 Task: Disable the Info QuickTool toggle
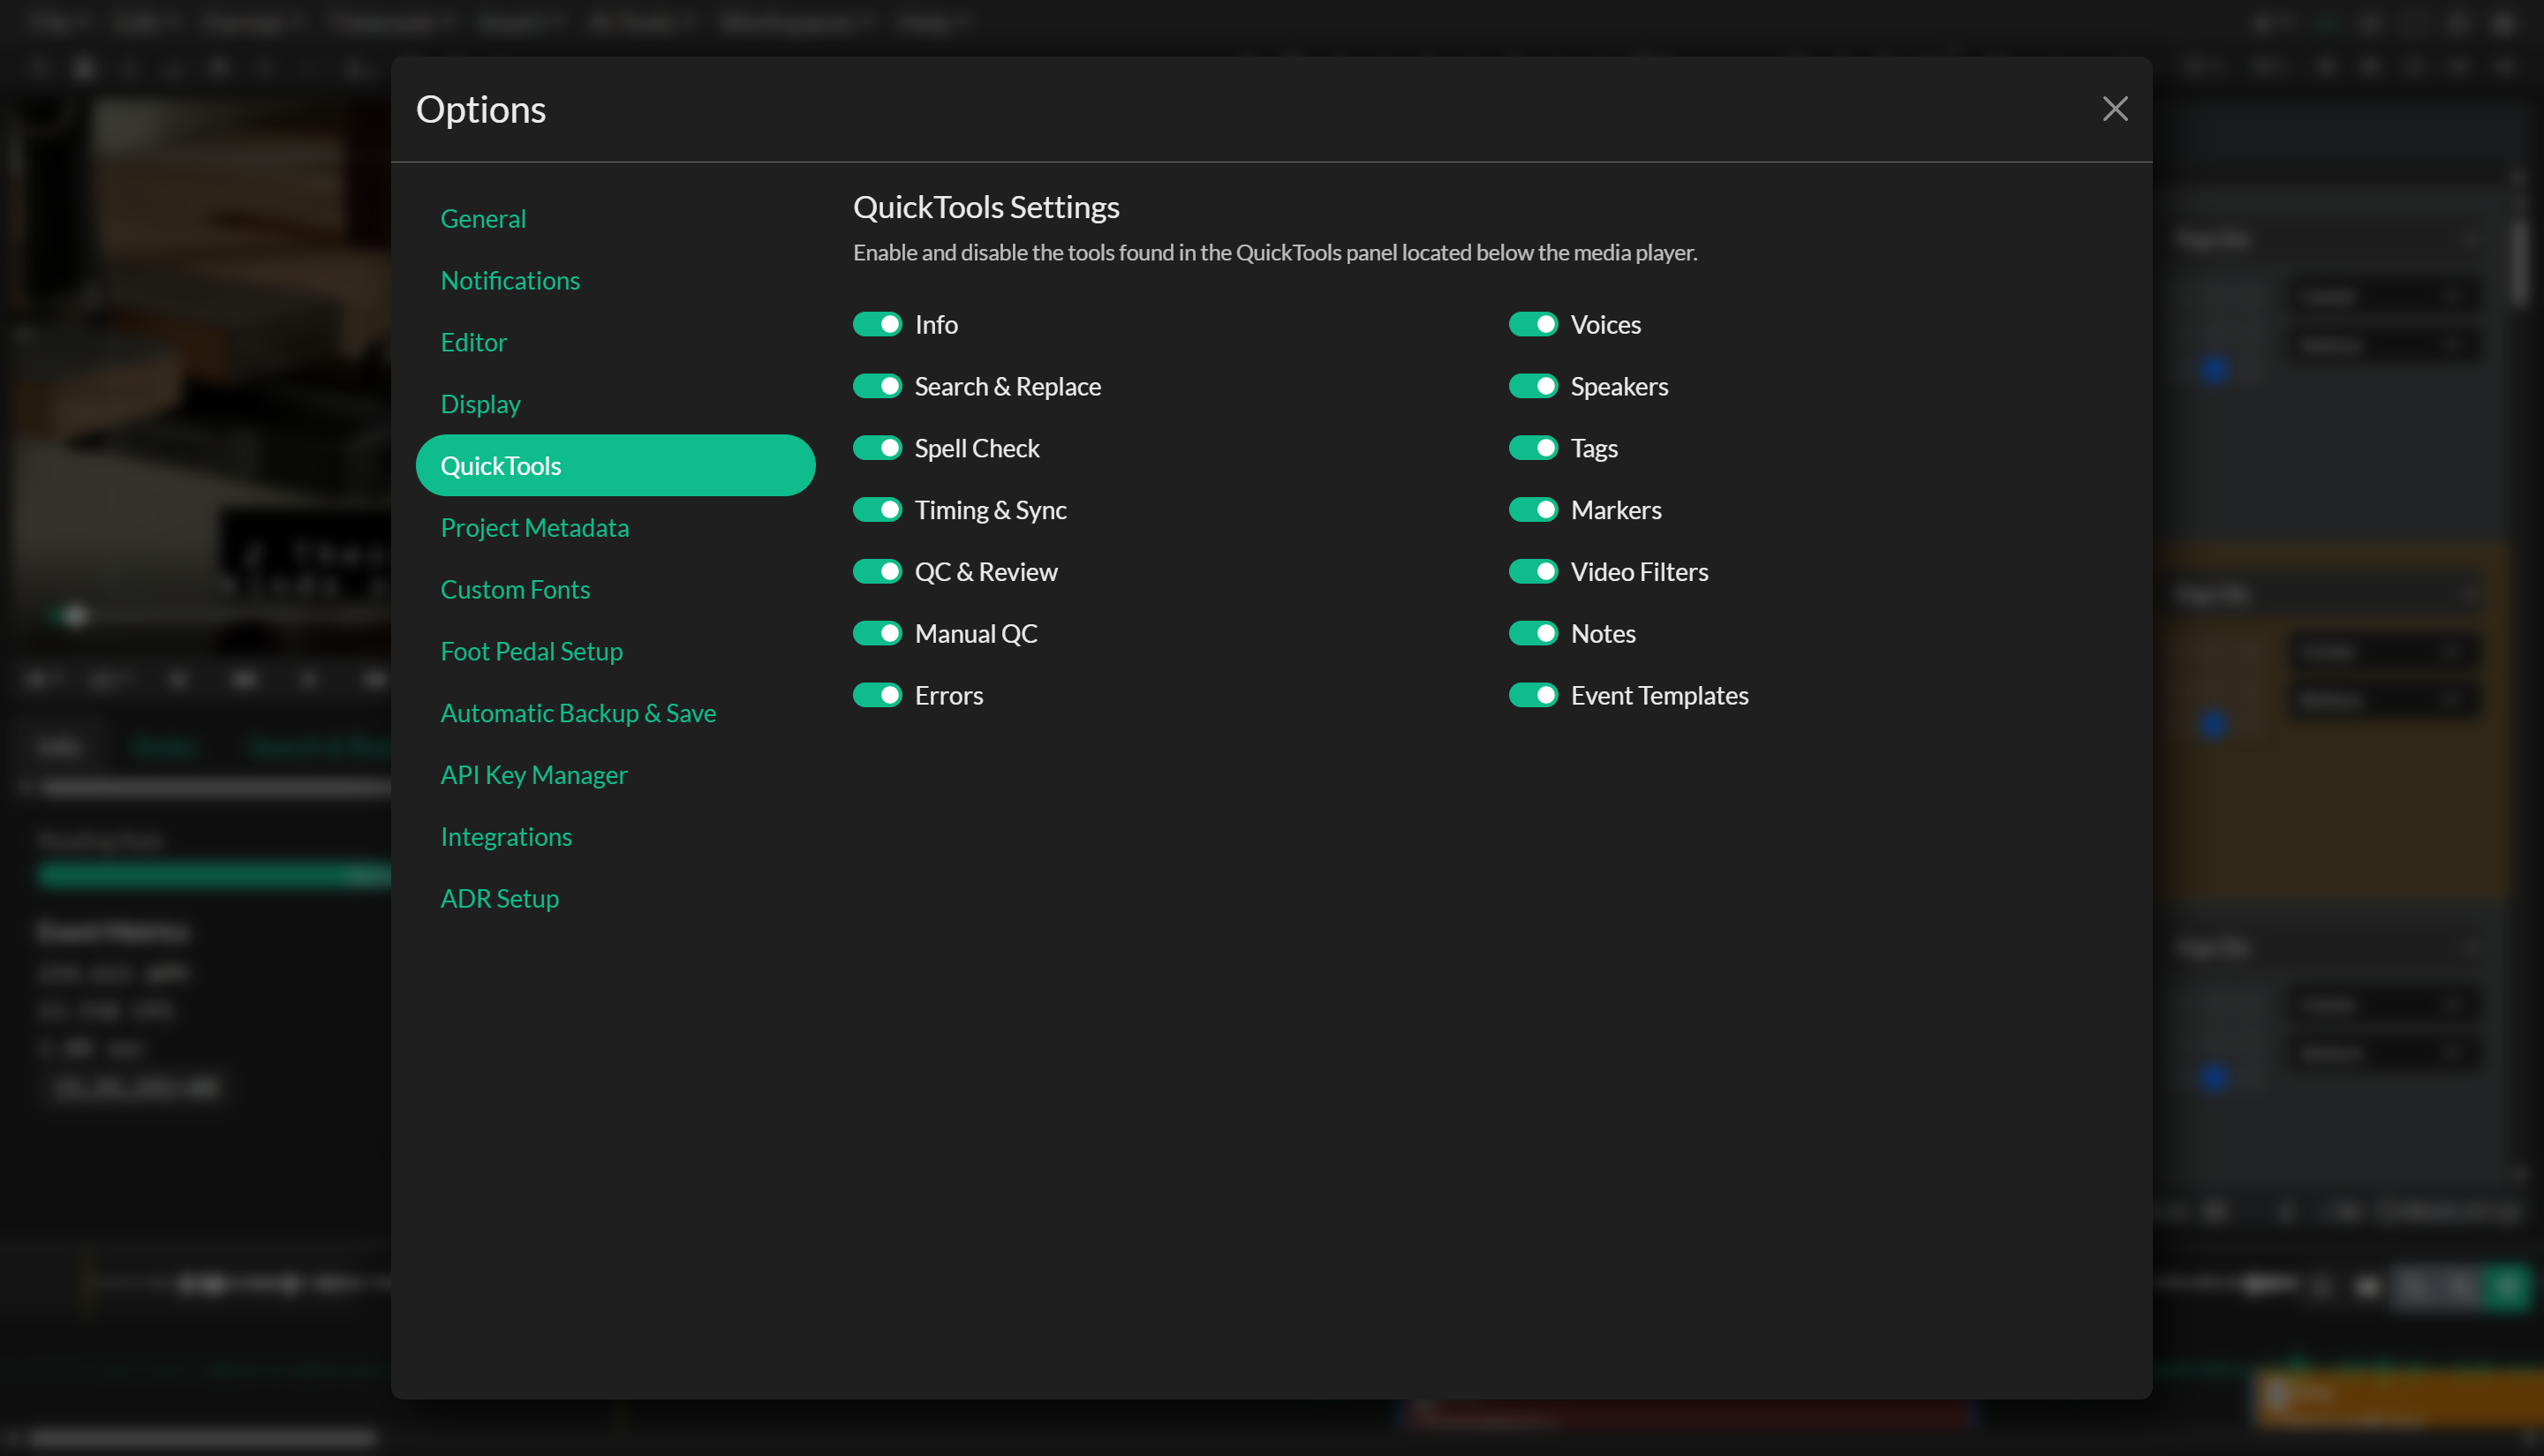tap(877, 324)
